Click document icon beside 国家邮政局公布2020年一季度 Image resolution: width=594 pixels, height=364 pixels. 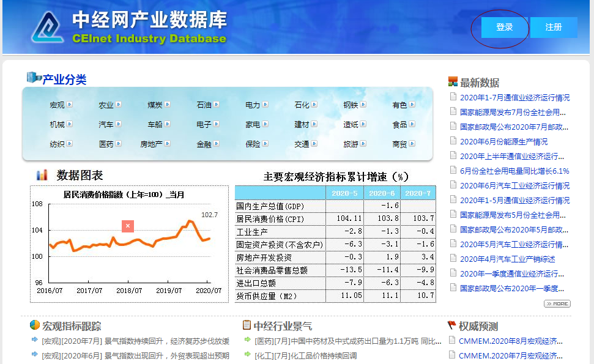453,288
